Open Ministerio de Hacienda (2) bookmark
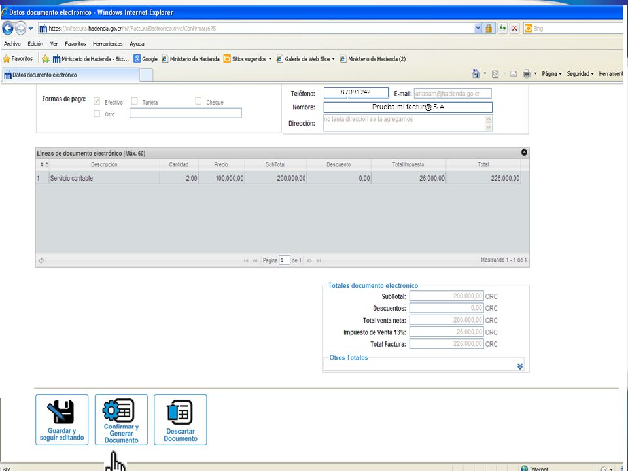 [372, 59]
